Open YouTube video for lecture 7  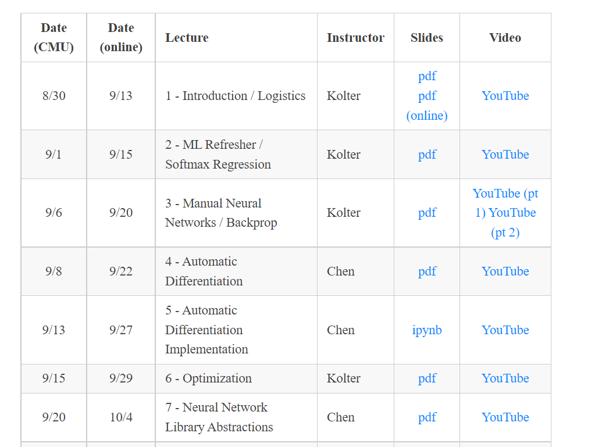[x=505, y=417]
